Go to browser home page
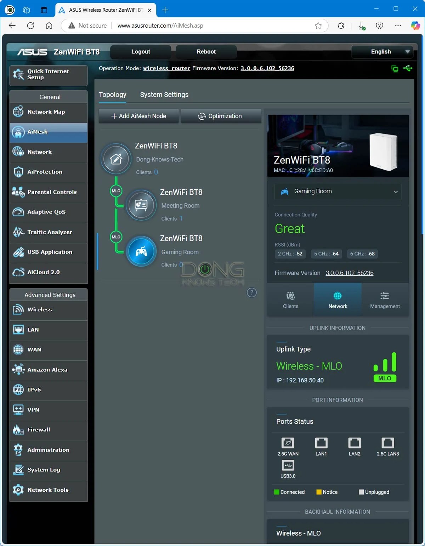425x546 pixels. click(49, 26)
